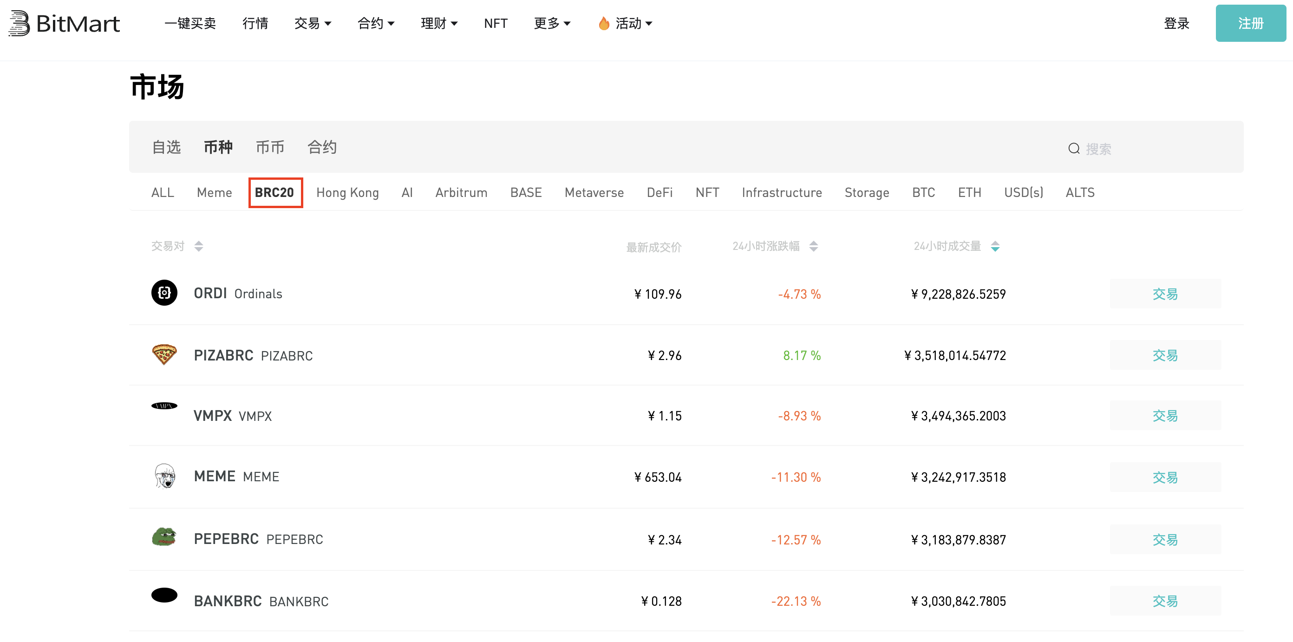The height and width of the screenshot is (642, 1293).
Task: Click the ORDI Ordinals name text
Action: (238, 294)
